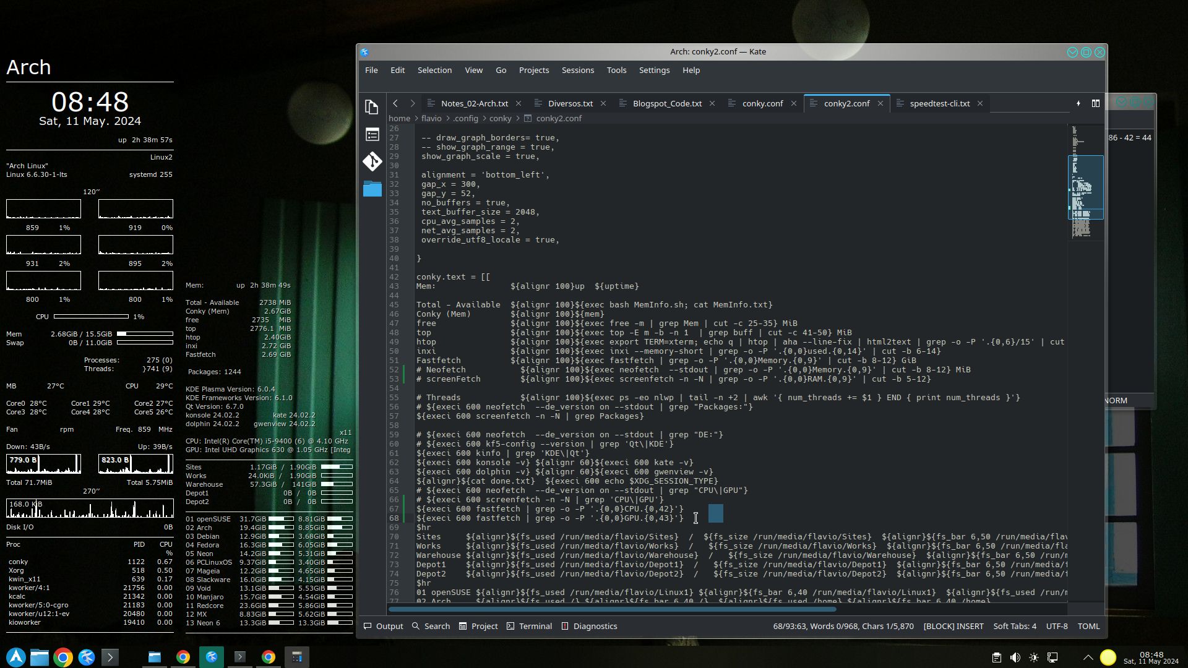Image resolution: width=1188 pixels, height=668 pixels.
Task: Open the Filesystem Browser sidebar panel
Action: pyautogui.click(x=372, y=189)
